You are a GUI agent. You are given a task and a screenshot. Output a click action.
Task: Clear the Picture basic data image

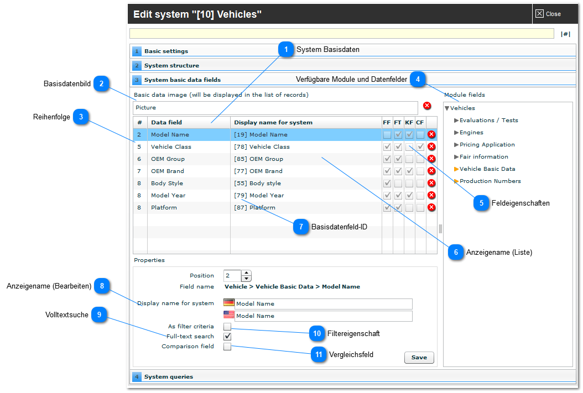coord(427,106)
